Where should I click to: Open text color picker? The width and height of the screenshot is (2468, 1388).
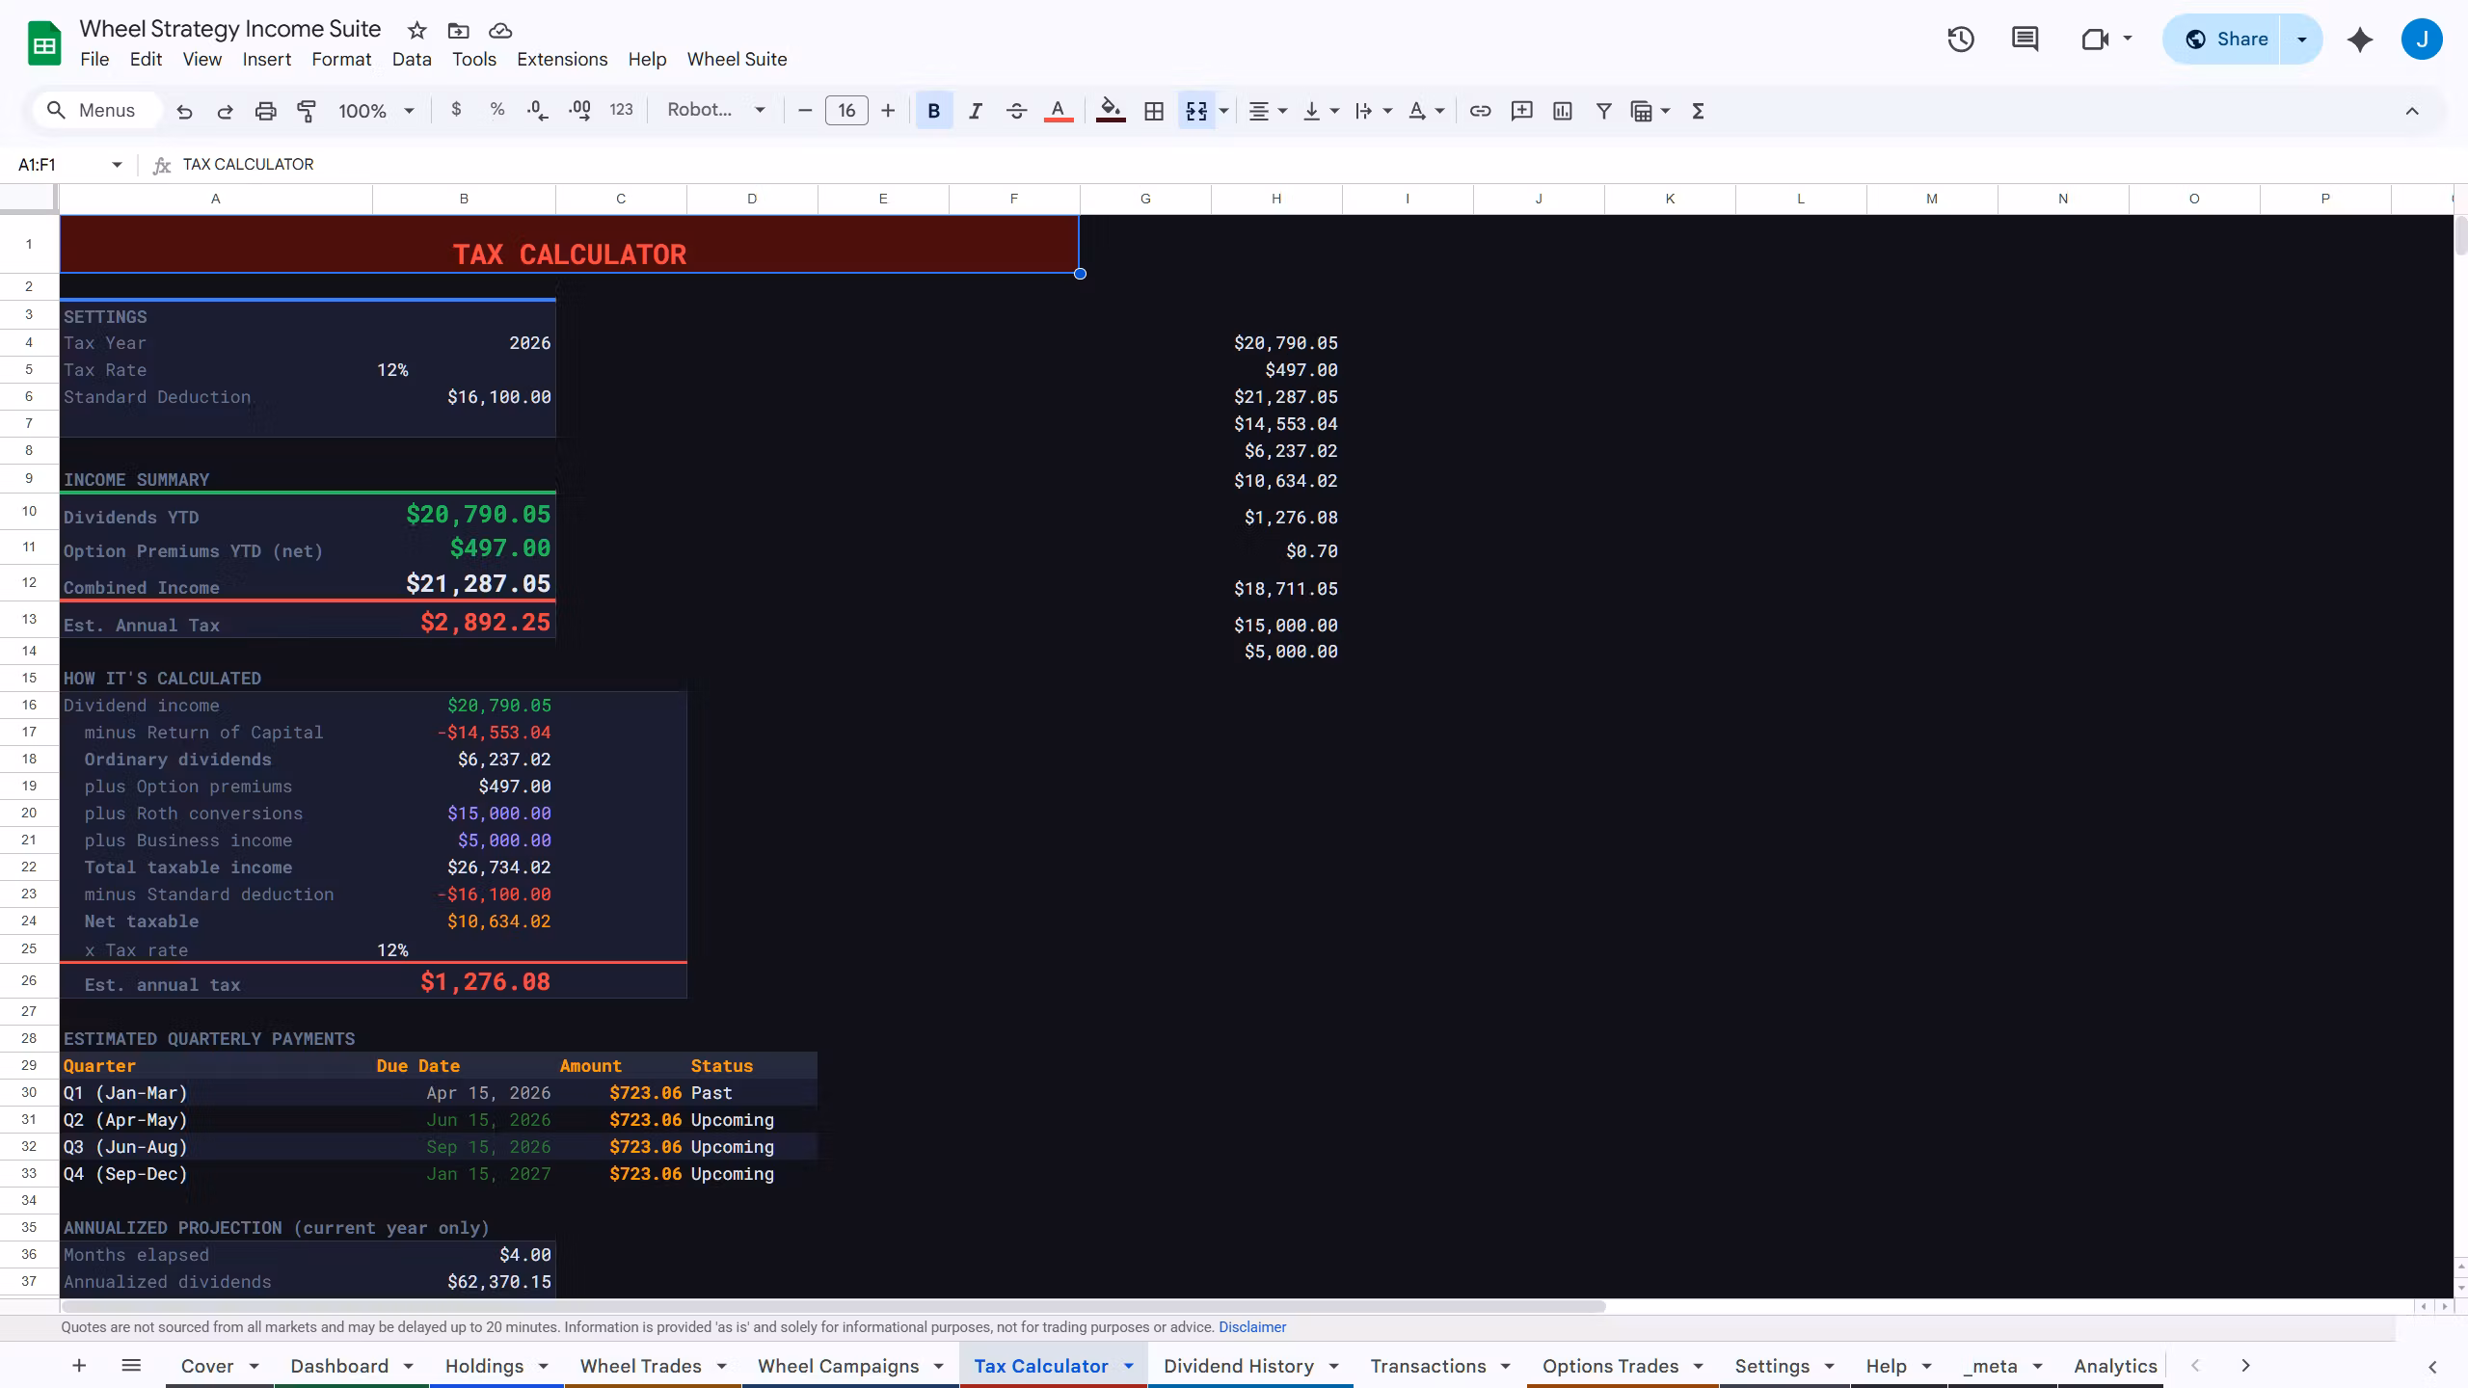click(1058, 111)
